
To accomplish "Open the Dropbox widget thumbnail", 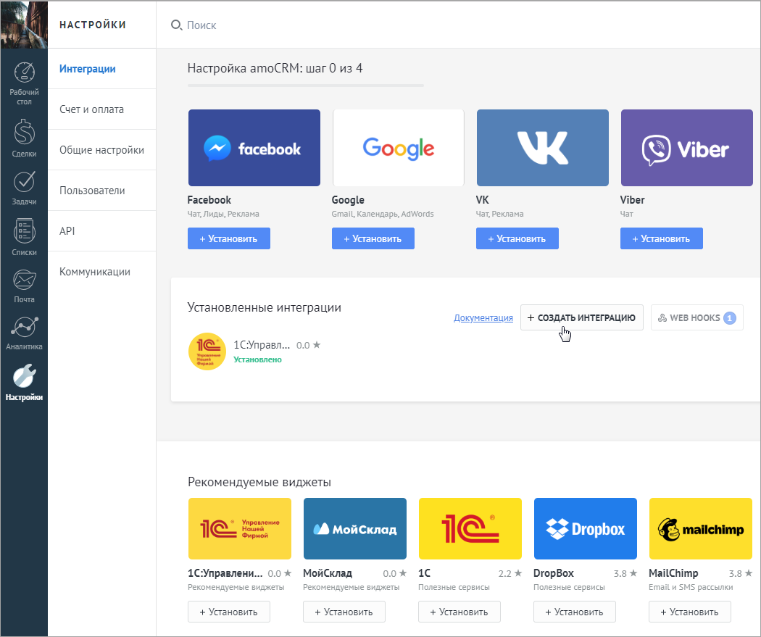I will coord(585,528).
